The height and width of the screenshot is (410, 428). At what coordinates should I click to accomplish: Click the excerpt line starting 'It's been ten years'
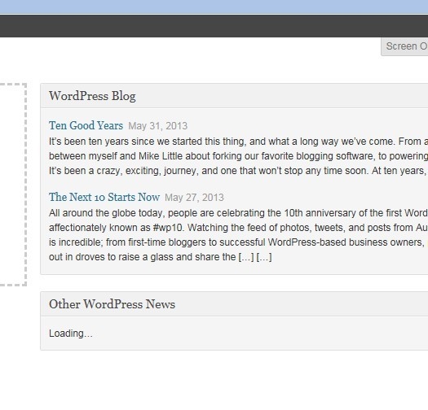[x=238, y=142]
